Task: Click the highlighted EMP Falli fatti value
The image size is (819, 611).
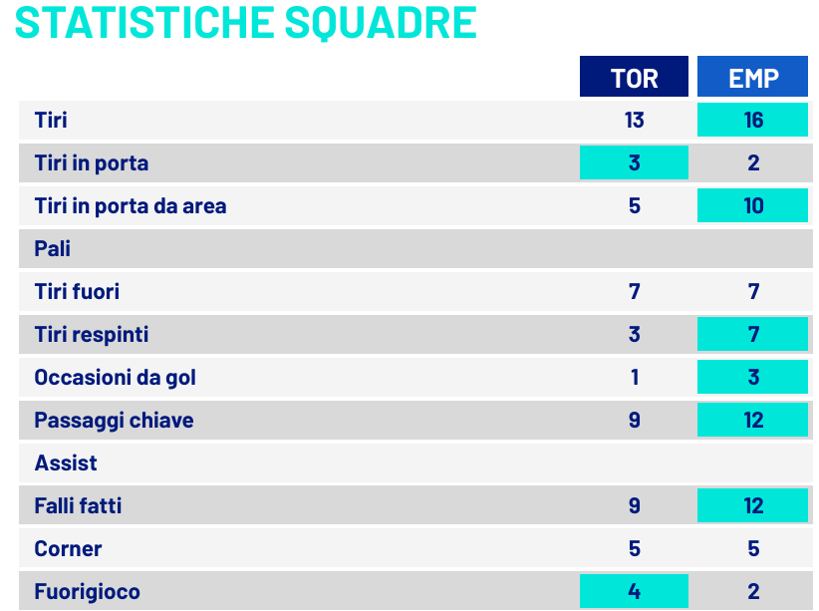Action: (x=752, y=506)
